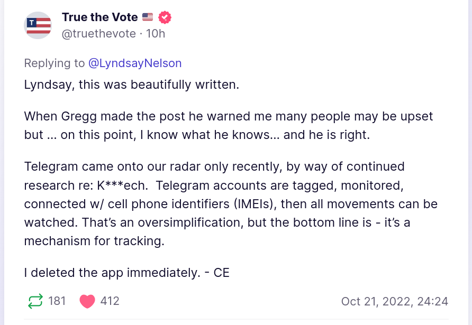Viewport: 472px width, 325px height.
Task: Click the 10h relative timestamp
Action: [x=155, y=33]
